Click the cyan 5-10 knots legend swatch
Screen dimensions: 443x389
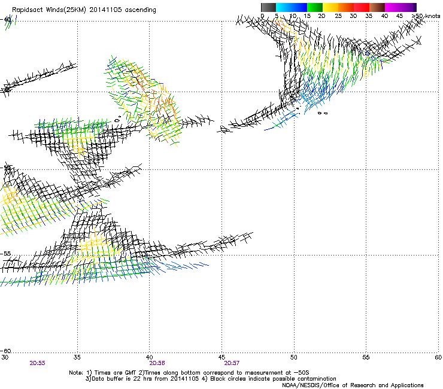tap(284, 7)
